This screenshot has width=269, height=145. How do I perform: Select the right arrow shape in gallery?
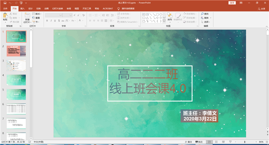pos(157,18)
